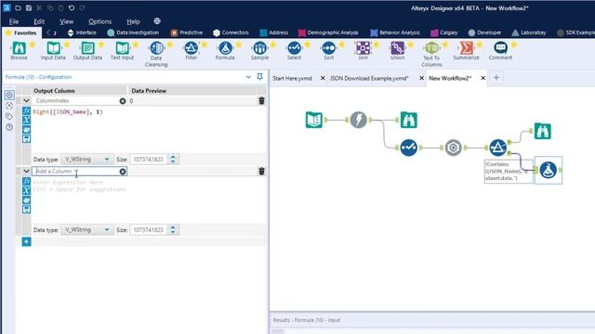Select the Sort tool
Screen dimensions: 595x334
click(x=328, y=51)
